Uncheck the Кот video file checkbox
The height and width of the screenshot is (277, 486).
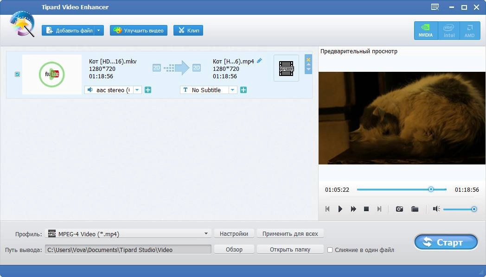click(x=17, y=74)
